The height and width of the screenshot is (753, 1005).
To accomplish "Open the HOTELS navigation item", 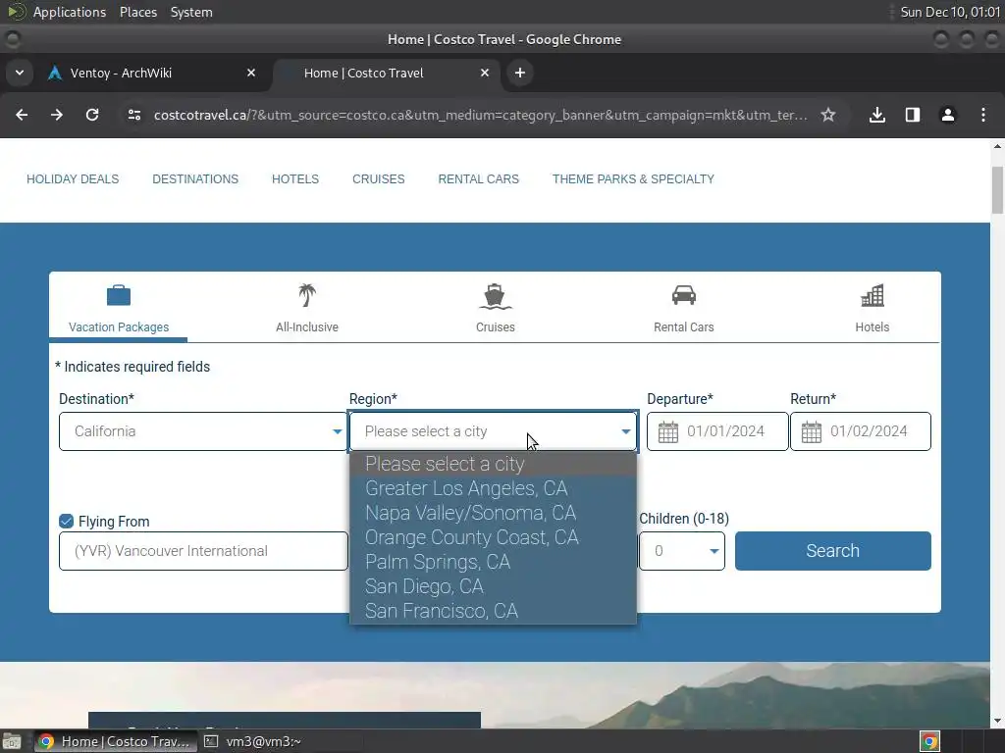I will coord(295,179).
